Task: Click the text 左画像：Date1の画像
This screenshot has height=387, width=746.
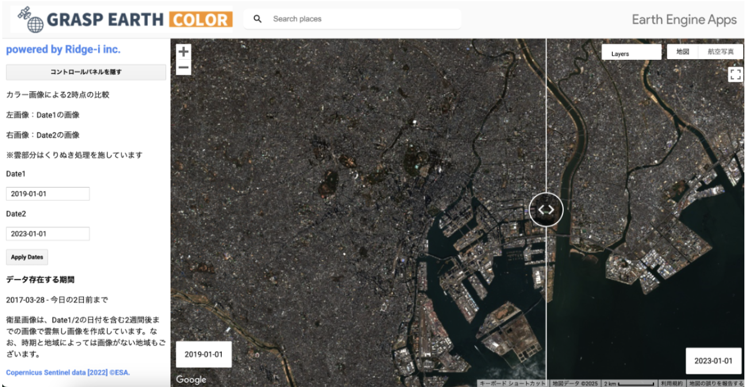Action: coord(43,115)
